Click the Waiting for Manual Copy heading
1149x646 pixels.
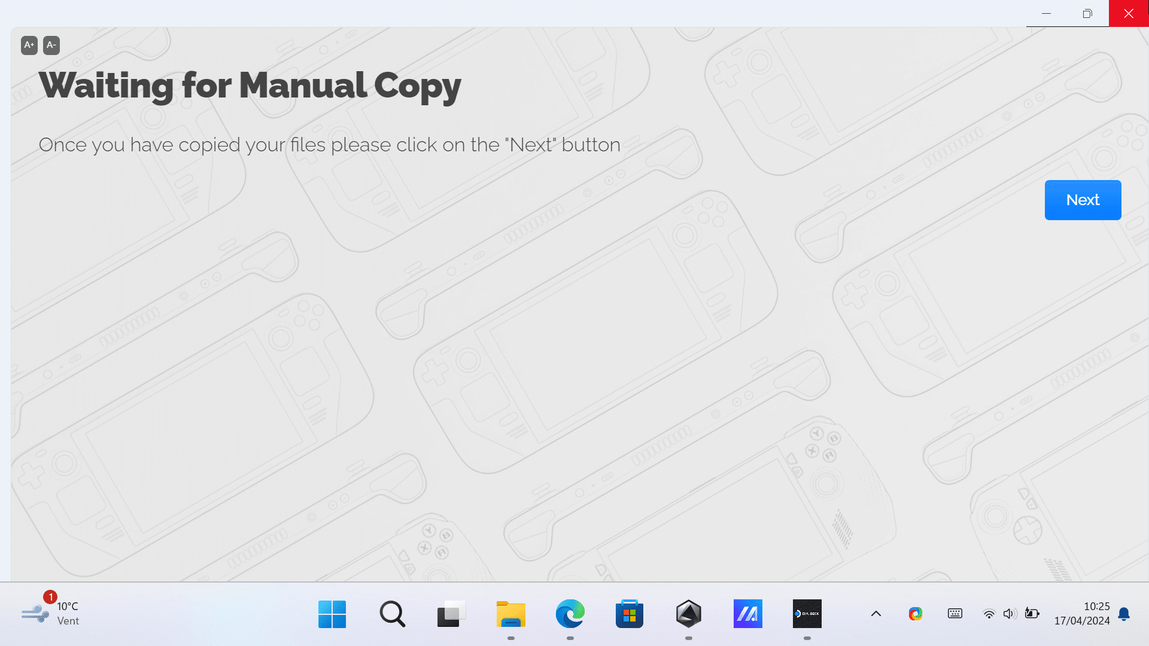[250, 86]
